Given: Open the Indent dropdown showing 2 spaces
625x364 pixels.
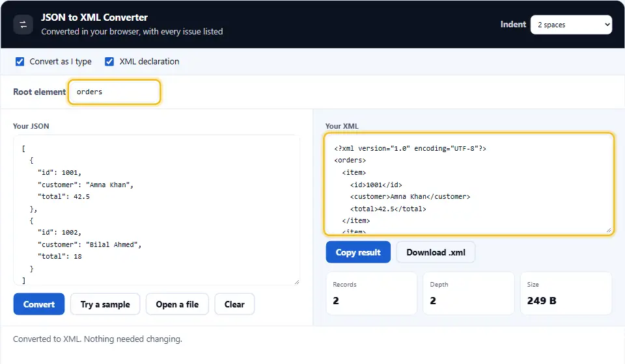Looking at the screenshot, I should [571, 25].
